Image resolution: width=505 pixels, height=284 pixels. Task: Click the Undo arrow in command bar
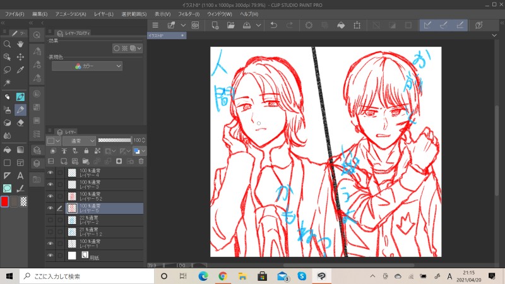point(274,25)
